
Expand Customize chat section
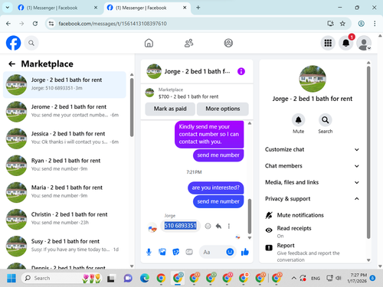(x=313, y=149)
